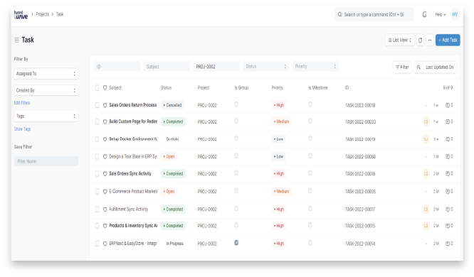Refresh the task list
This screenshot has height=277, width=474.
click(420, 40)
